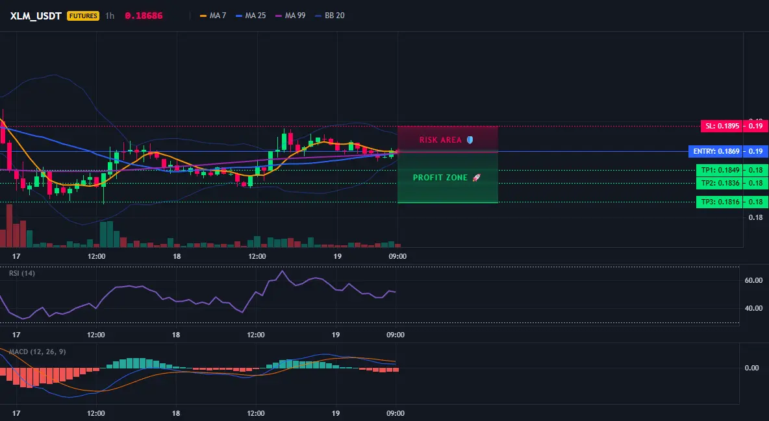Click the orange MA 7 color dash
769x421 pixels.
[203, 16]
